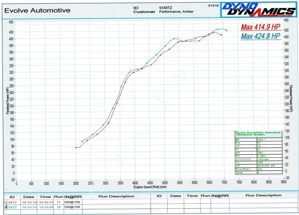Click the '2000' rpm axis label
This screenshot has height=215, width=299.
76,183
